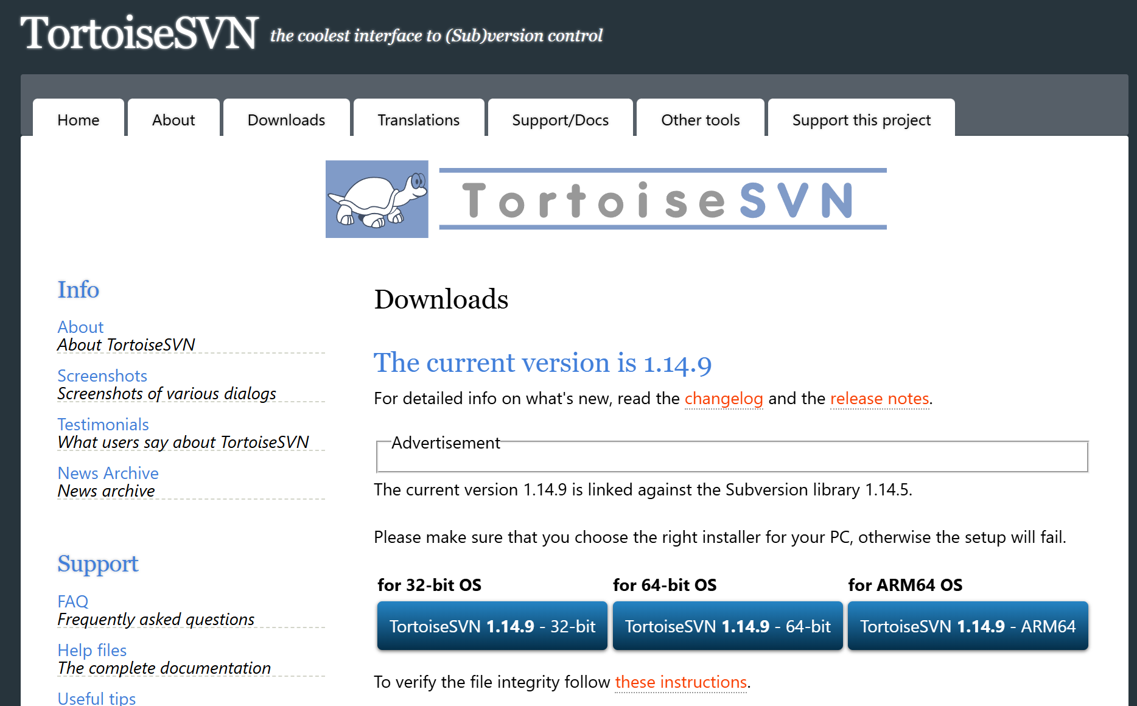Download TortoiseSVN 1.14.9 for 32-bit
The width and height of the screenshot is (1137, 706).
click(492, 626)
